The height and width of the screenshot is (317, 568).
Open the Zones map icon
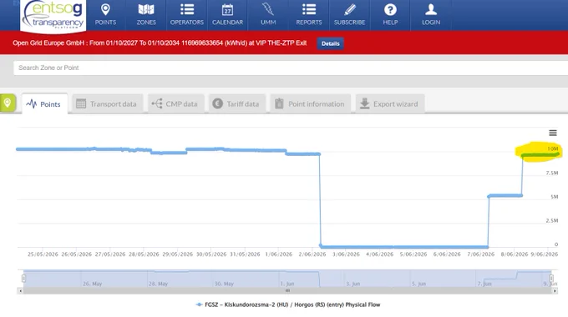[x=146, y=10]
